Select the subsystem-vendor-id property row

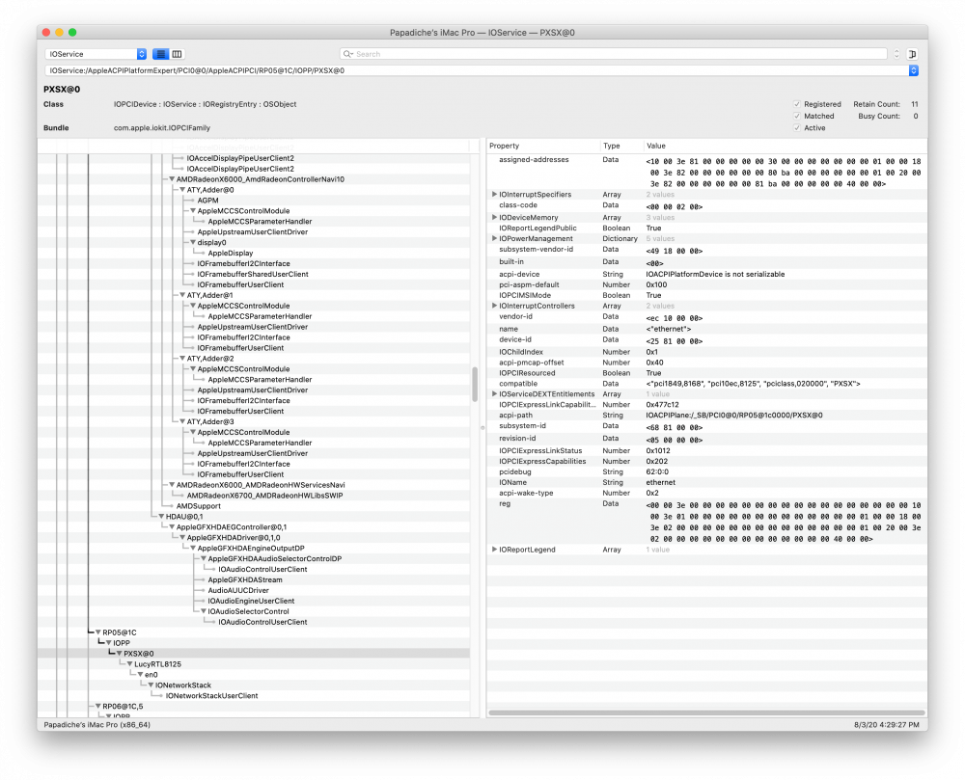707,250
